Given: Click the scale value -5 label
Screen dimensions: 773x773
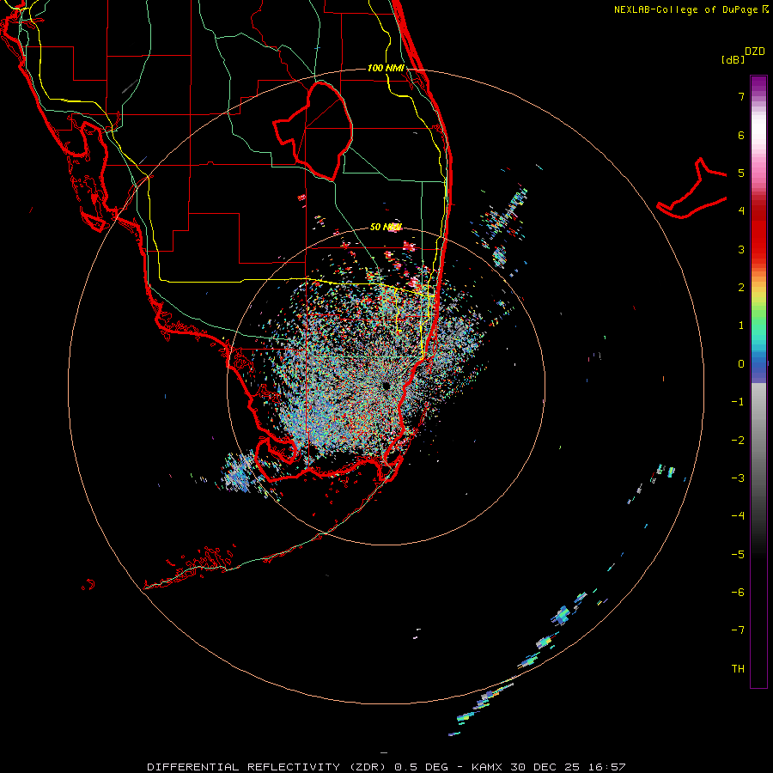Looking at the screenshot, I should point(738,555).
